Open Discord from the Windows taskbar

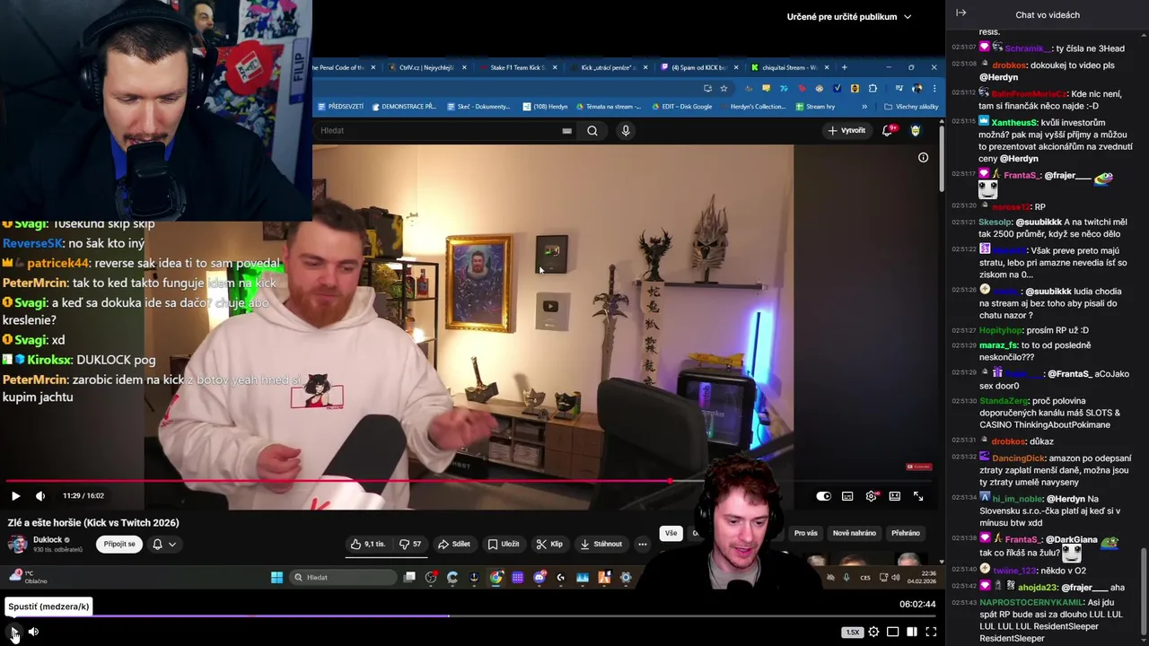click(x=539, y=577)
